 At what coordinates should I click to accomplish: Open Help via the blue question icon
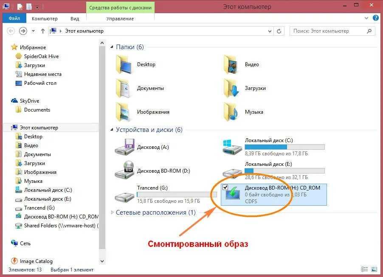pyautogui.click(x=376, y=18)
